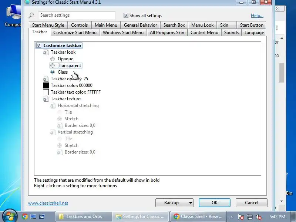Click the Action Center flag tray icon
The width and height of the screenshot is (296, 222).
tap(241, 217)
